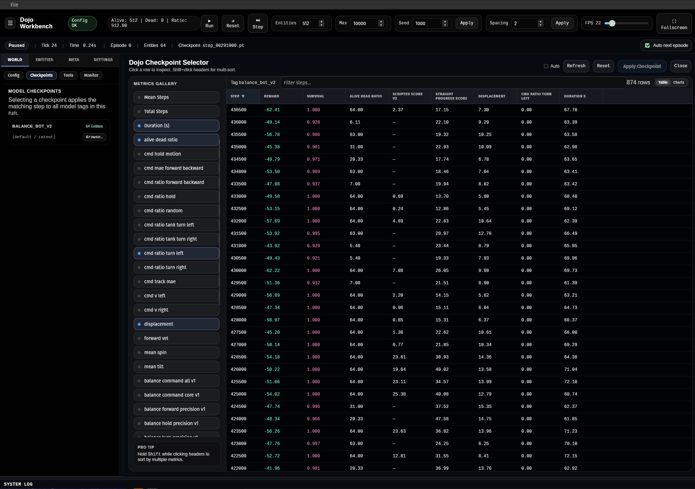Open the File menu
The image size is (695, 489).
(15, 5)
